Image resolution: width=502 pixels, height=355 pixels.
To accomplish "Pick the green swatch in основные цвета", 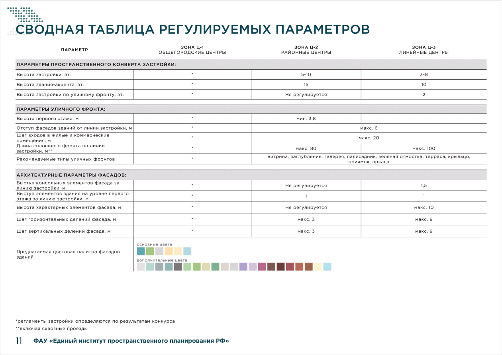I will [x=150, y=251].
